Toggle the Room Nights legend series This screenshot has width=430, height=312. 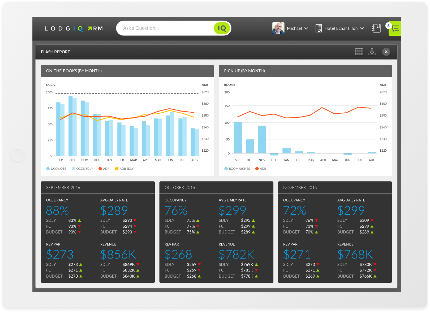coord(237,169)
